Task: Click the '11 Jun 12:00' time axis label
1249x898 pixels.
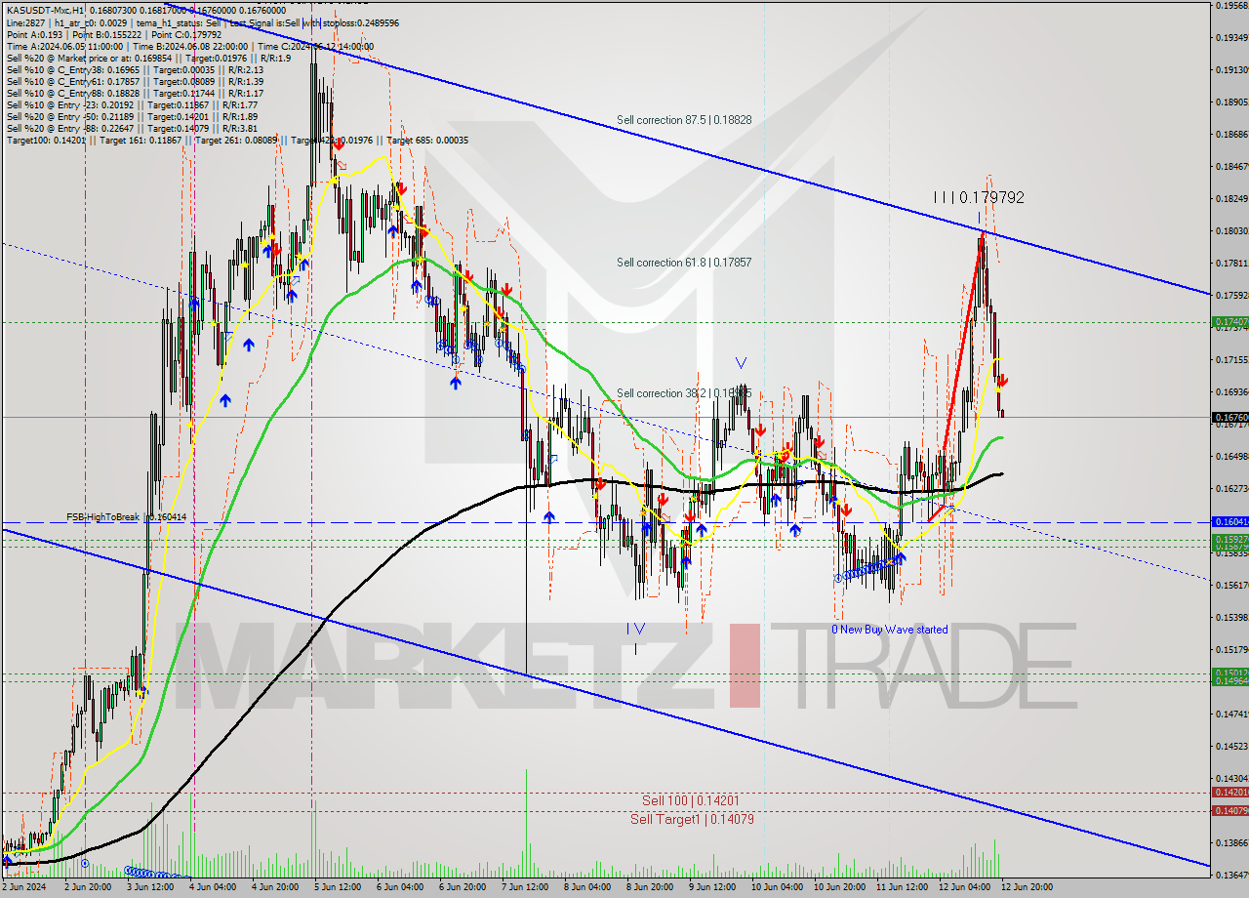Action: 902,887
